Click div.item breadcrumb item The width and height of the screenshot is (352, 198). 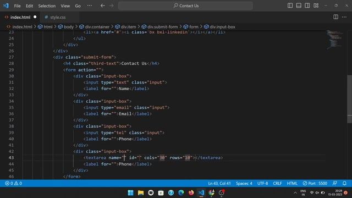128,27
